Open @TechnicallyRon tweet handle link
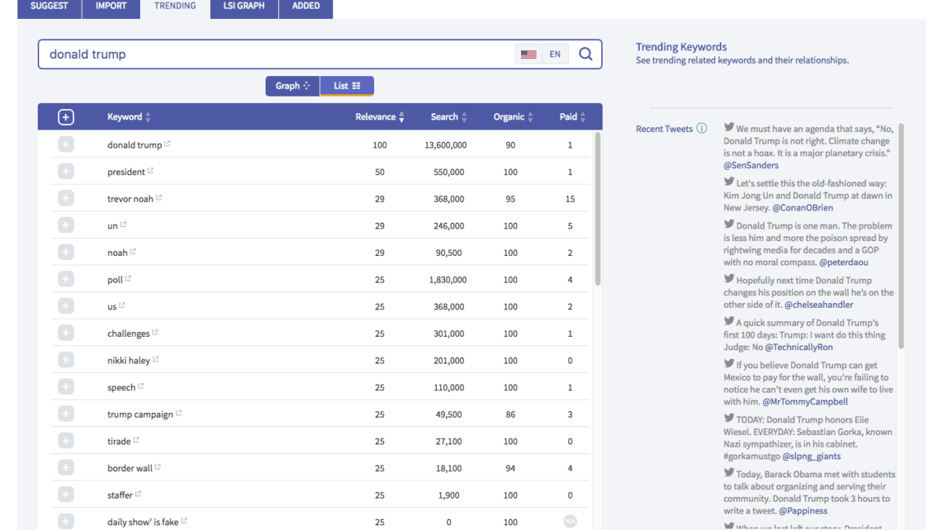The width and height of the screenshot is (943, 530). [x=799, y=347]
